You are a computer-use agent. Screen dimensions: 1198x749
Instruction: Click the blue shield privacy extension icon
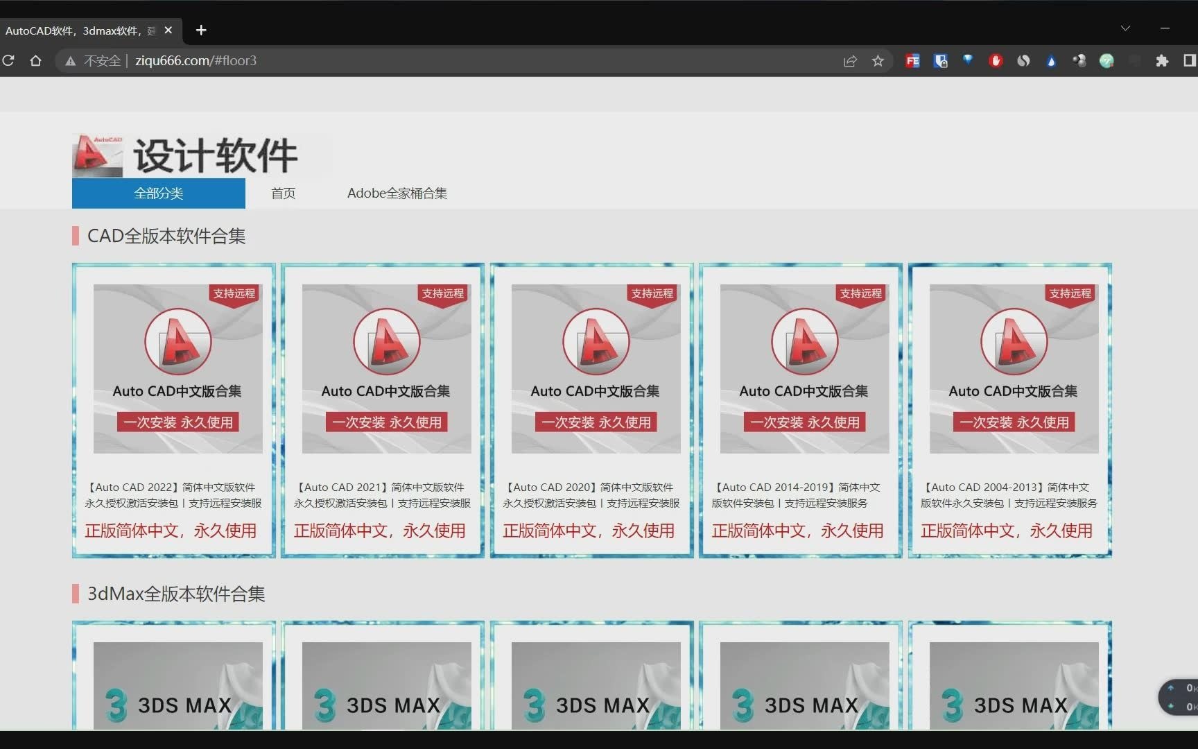[x=940, y=61]
